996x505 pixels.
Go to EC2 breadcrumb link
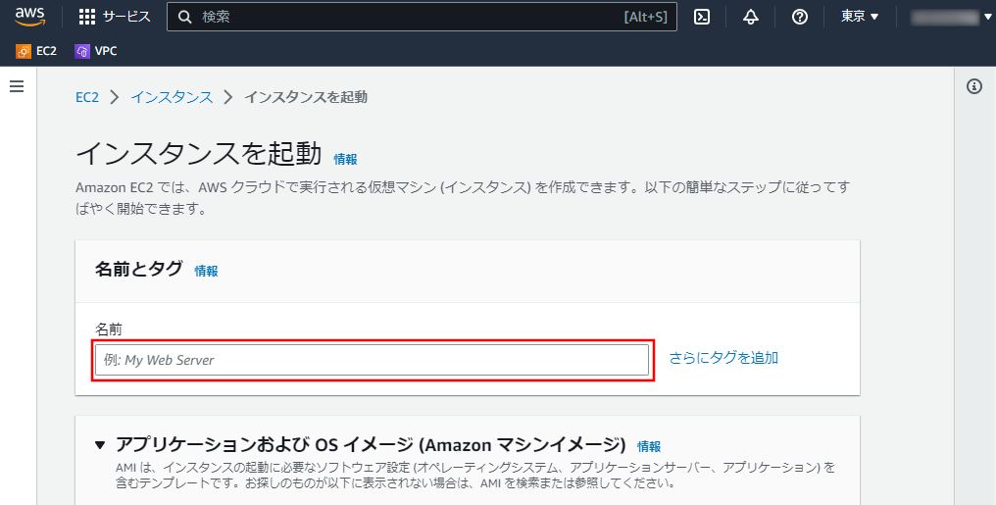click(87, 97)
